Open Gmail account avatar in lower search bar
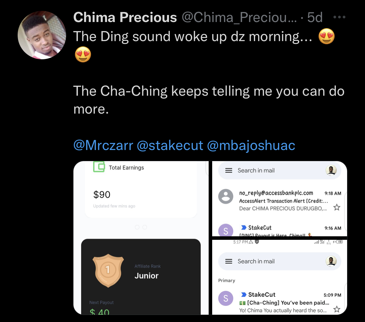 click(331, 261)
